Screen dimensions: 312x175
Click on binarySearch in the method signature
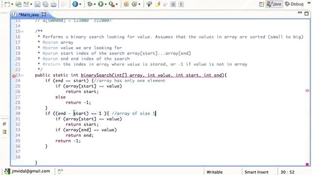point(97,75)
